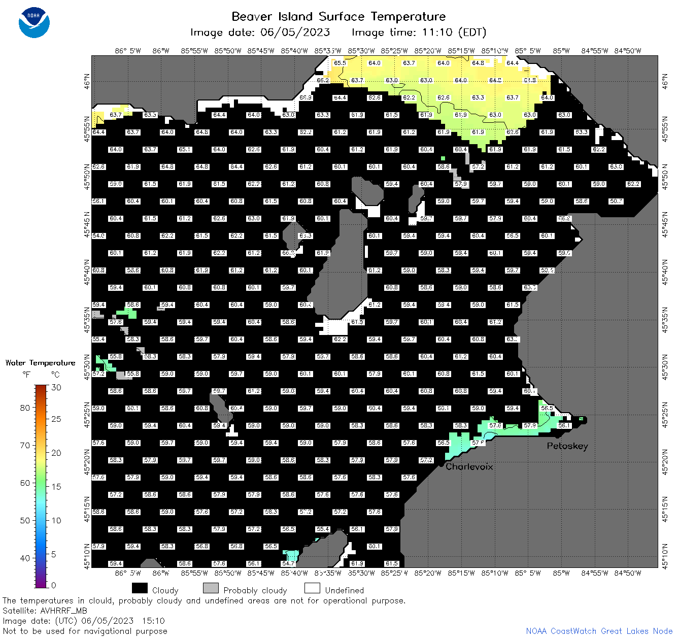The width and height of the screenshot is (678, 639).
Task: Click the 65.5 temperature reading on the map
Action: click(340, 63)
